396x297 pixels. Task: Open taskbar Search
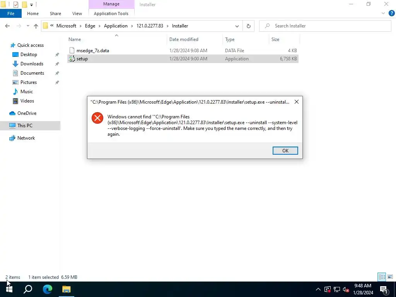(x=28, y=289)
